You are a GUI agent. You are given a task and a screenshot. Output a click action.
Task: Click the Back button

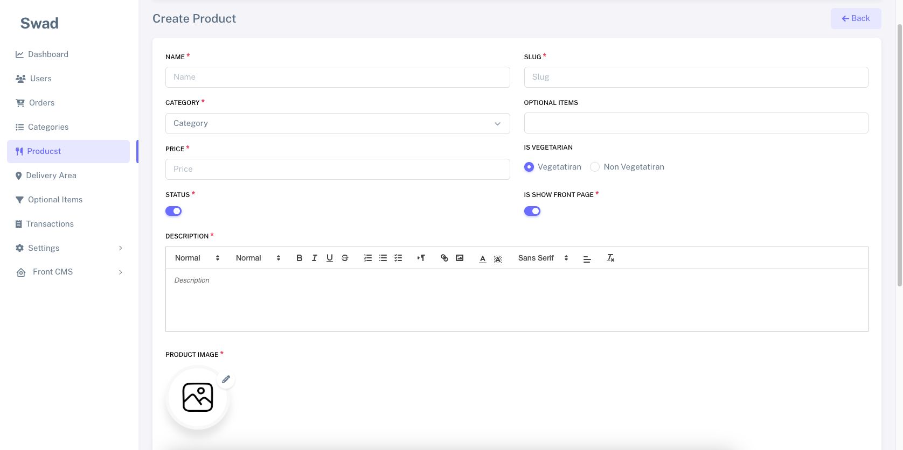pos(856,18)
